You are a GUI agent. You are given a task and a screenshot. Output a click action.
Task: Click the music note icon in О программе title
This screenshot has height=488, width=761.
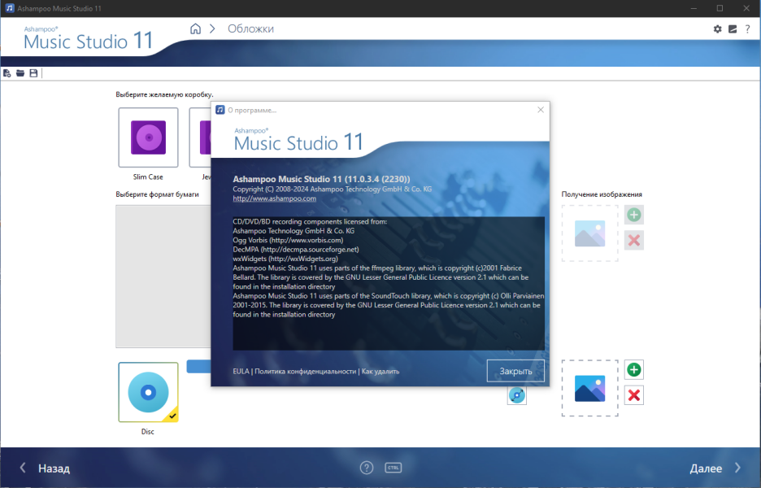(220, 110)
